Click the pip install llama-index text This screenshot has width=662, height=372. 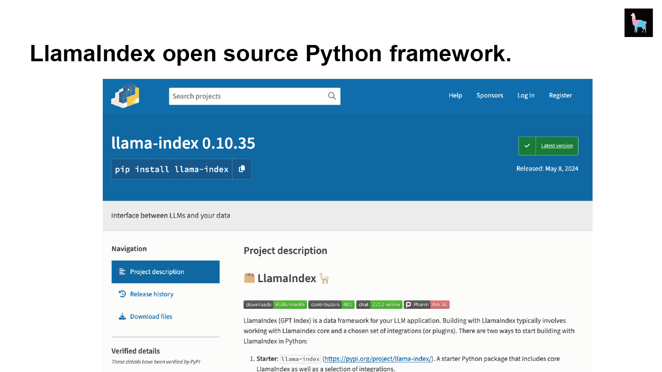(172, 169)
